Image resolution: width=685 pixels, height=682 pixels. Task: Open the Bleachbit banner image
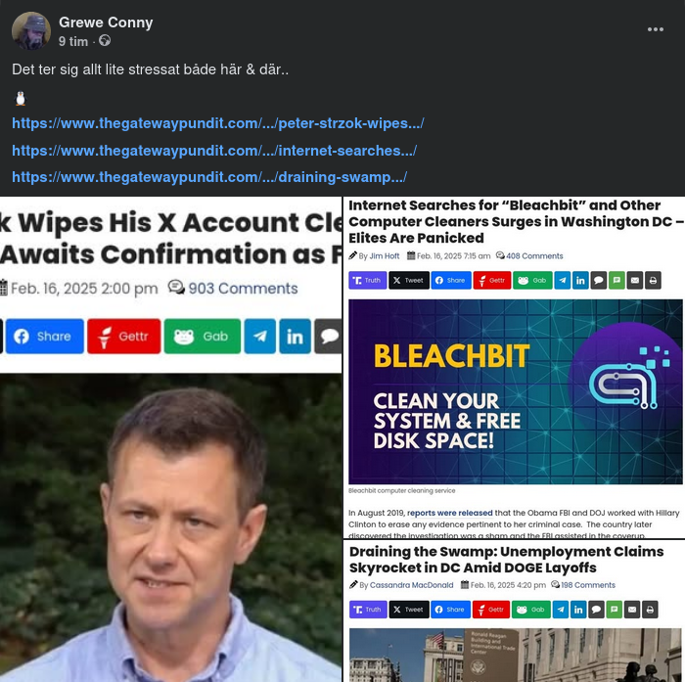coord(516,391)
